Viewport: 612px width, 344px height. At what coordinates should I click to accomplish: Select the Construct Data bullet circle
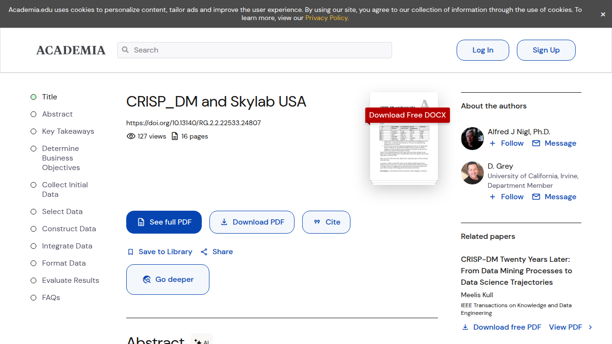[x=33, y=229]
